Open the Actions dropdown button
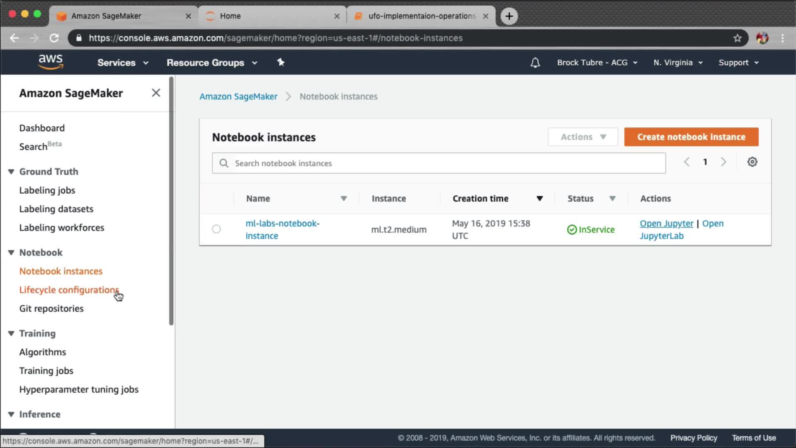The width and height of the screenshot is (796, 448). [582, 137]
